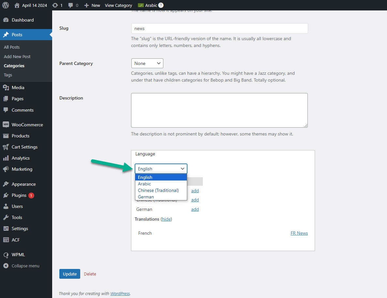The image size is (387, 298).
Task: Open the FR News translation link
Action: (299, 233)
